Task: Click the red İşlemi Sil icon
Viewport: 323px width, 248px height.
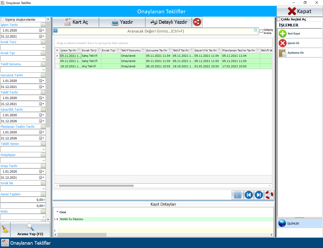Action: [x=282, y=43]
